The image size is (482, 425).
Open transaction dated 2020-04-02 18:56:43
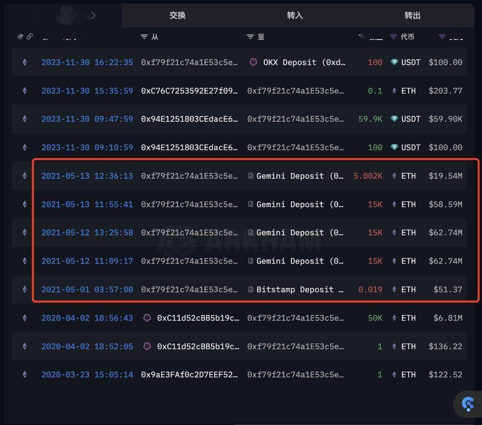pyautogui.click(x=87, y=318)
